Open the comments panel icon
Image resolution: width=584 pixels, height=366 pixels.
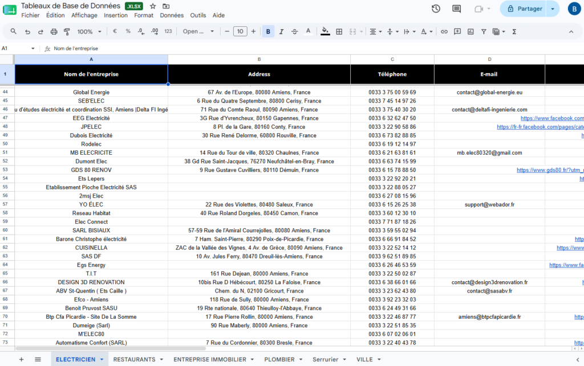pos(456,9)
